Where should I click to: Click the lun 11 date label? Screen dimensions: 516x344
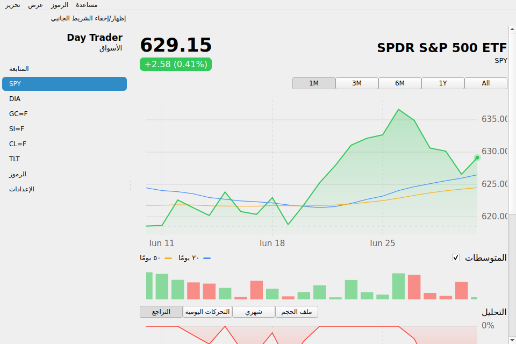click(162, 243)
